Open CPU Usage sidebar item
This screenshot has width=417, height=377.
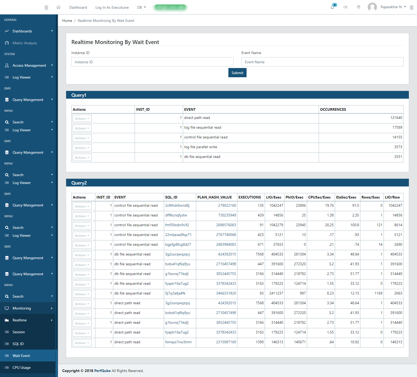(x=22, y=368)
